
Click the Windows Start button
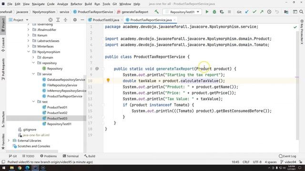(x=4, y=168)
